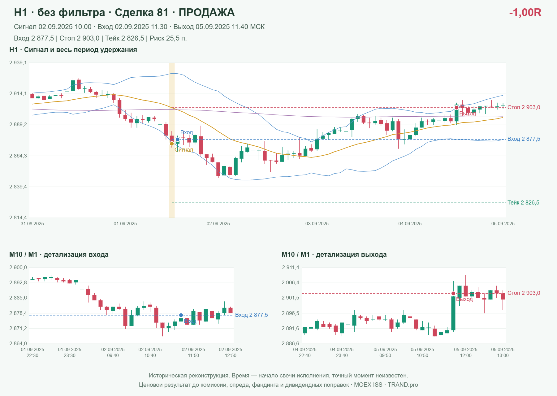This screenshot has height=396, width=557.
Task: Click 'M10 / M1 · детализация входа' heading
Action: (59, 255)
